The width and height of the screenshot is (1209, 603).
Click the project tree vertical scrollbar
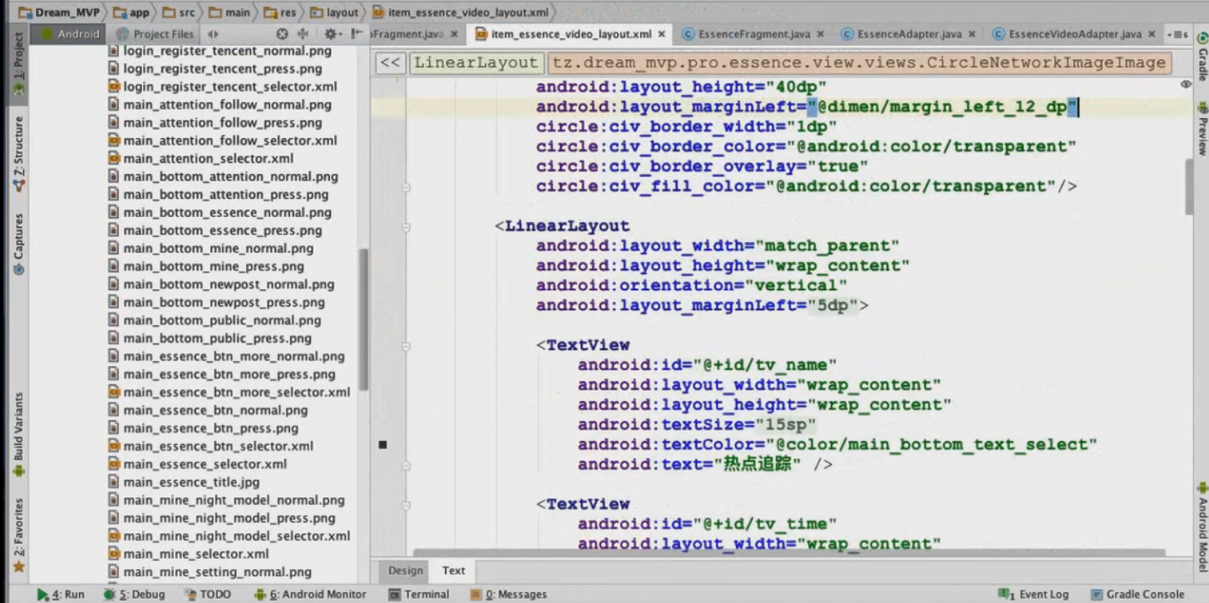[x=363, y=320]
